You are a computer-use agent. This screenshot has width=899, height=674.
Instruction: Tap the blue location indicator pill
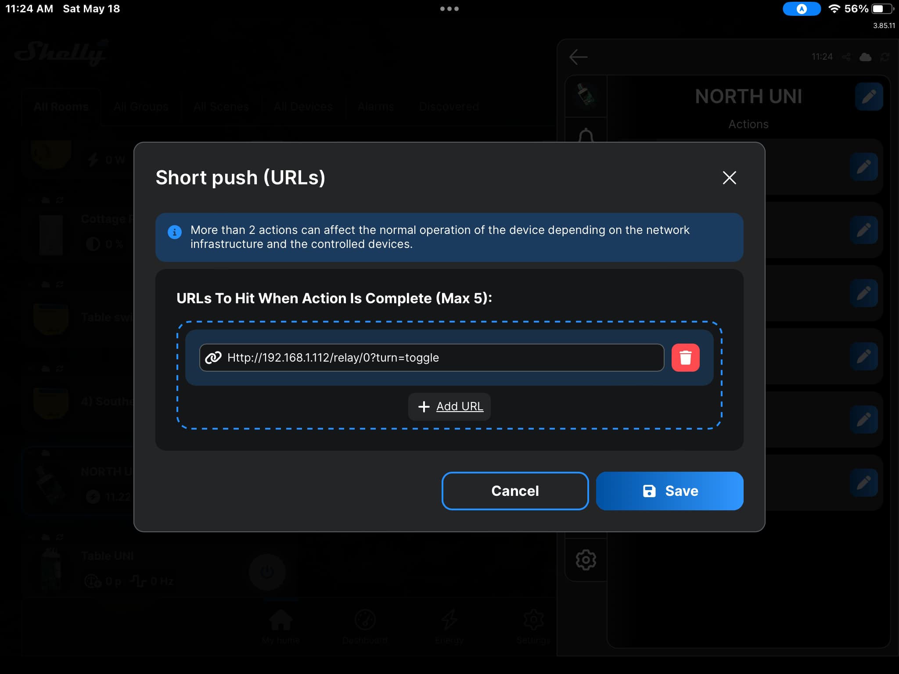click(x=802, y=9)
